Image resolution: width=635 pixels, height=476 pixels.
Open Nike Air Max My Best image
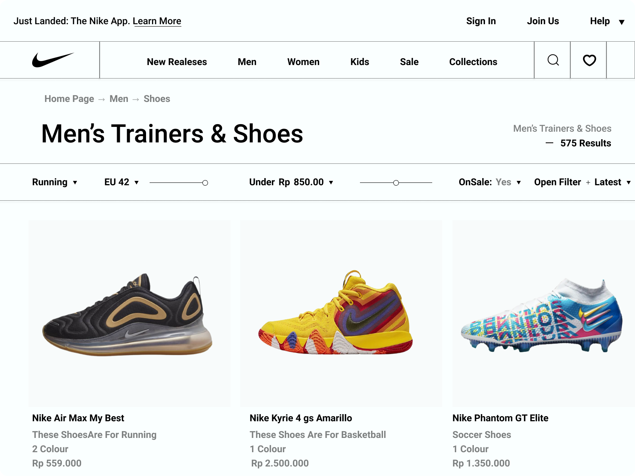coord(129,313)
